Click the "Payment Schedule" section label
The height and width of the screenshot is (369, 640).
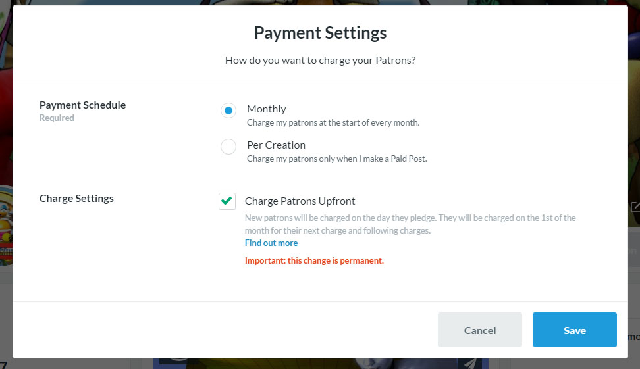click(82, 105)
